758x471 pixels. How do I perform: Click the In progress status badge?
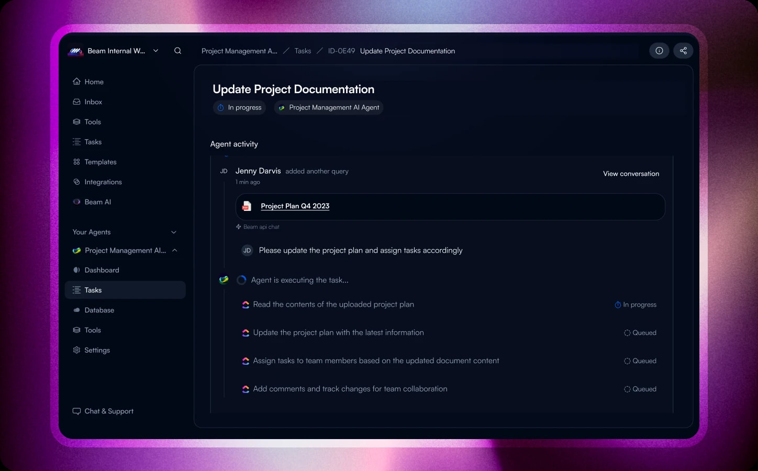[x=239, y=107]
